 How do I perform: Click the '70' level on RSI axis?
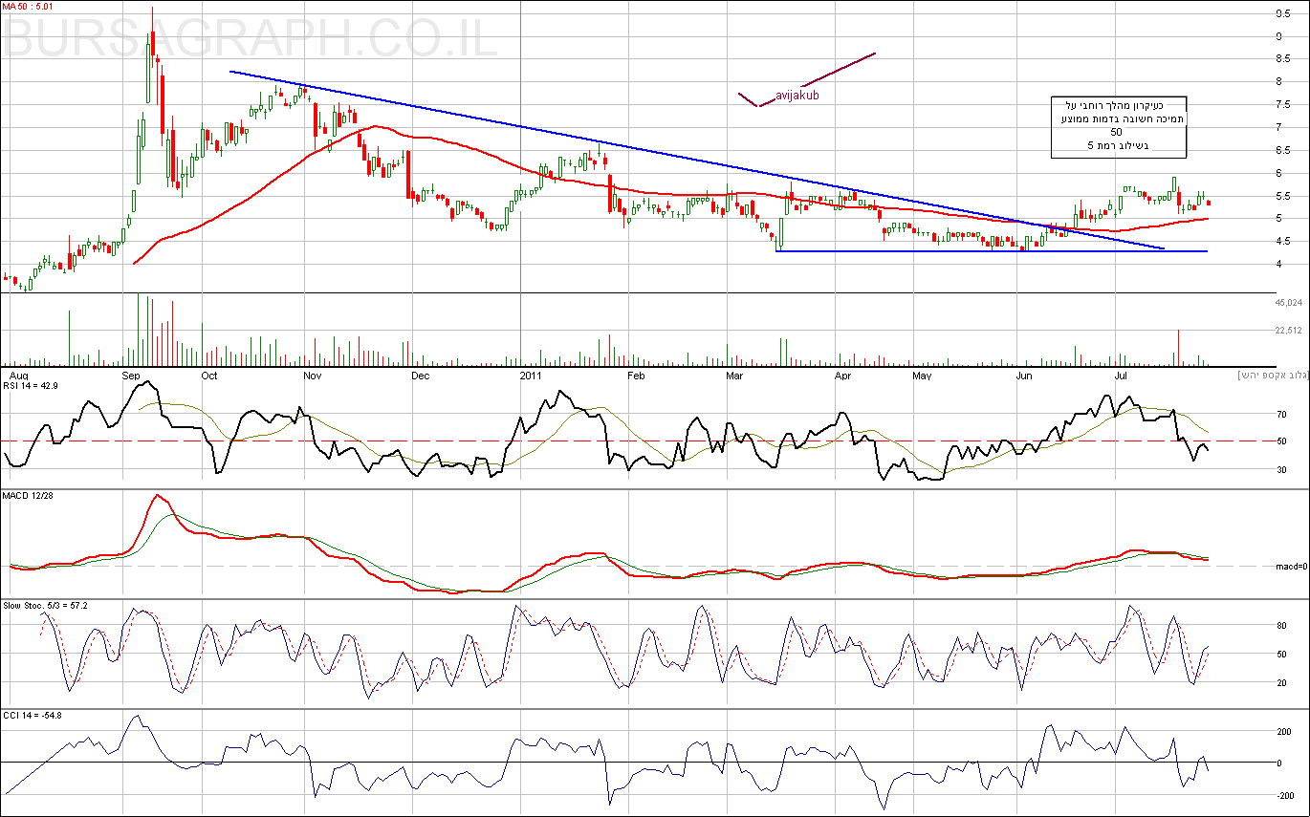click(x=1279, y=415)
